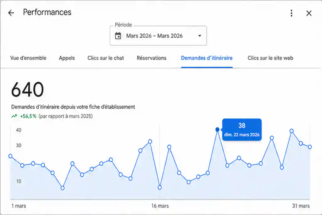Open the Appels tab
The image size is (322, 215).
click(67, 58)
